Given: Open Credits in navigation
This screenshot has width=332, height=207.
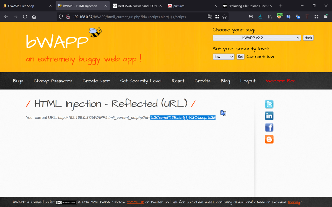Looking at the screenshot, I should point(203,81).
